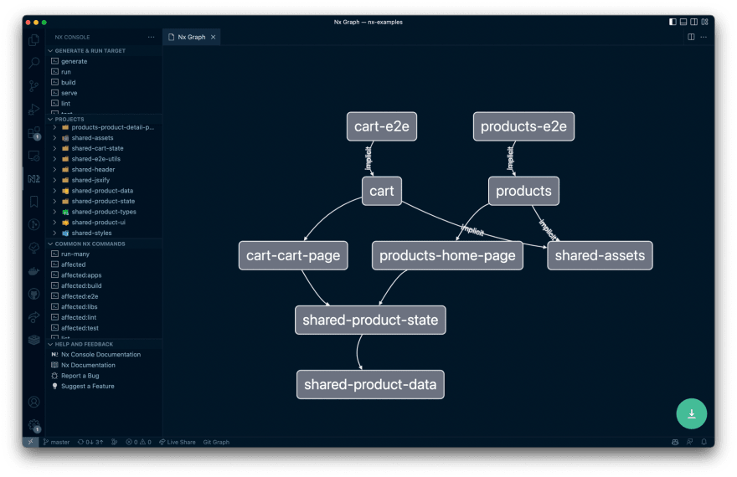Open the Explorer view in activity bar
Screen dimensions: 737x477
[33, 40]
